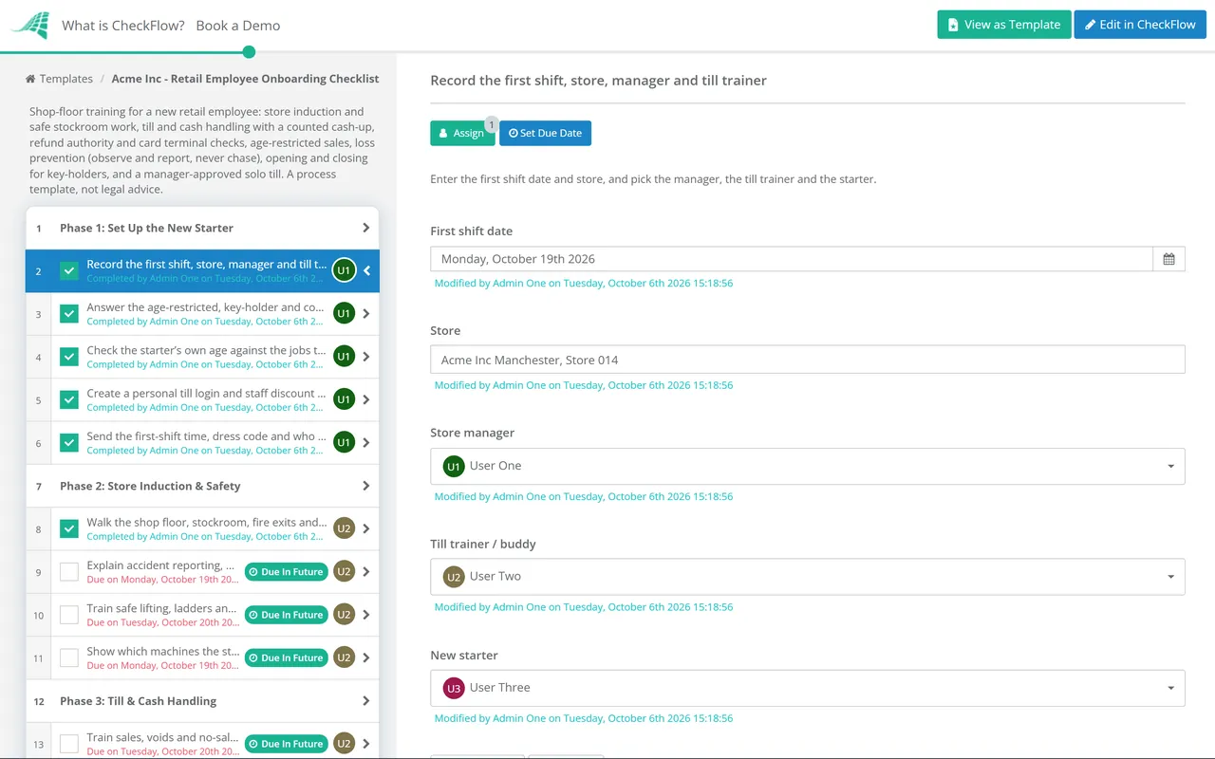Go to the Templates breadcrumb
Screen dimensions: 1215x759
(x=60, y=79)
